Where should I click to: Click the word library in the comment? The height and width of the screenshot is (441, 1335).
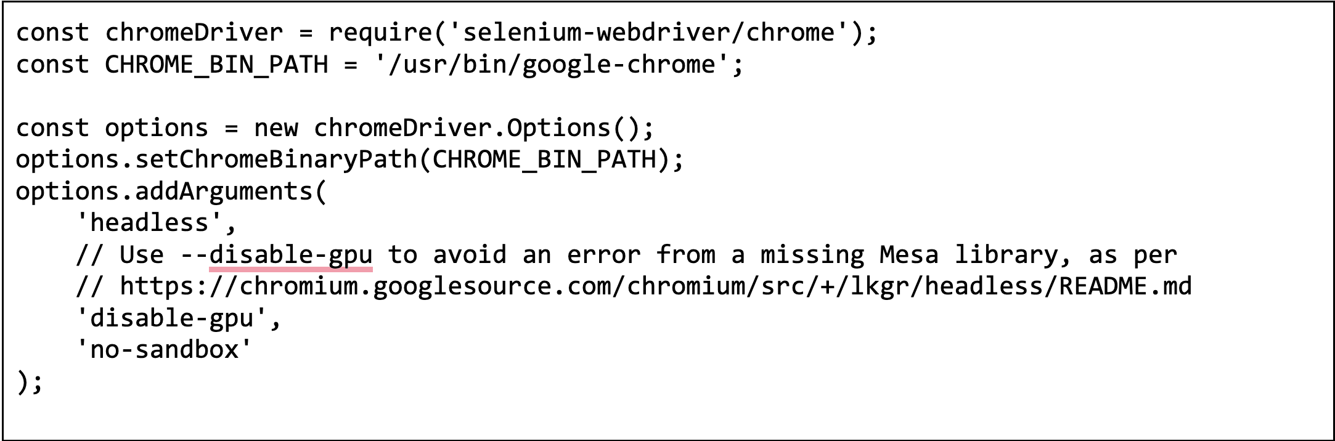1006,255
